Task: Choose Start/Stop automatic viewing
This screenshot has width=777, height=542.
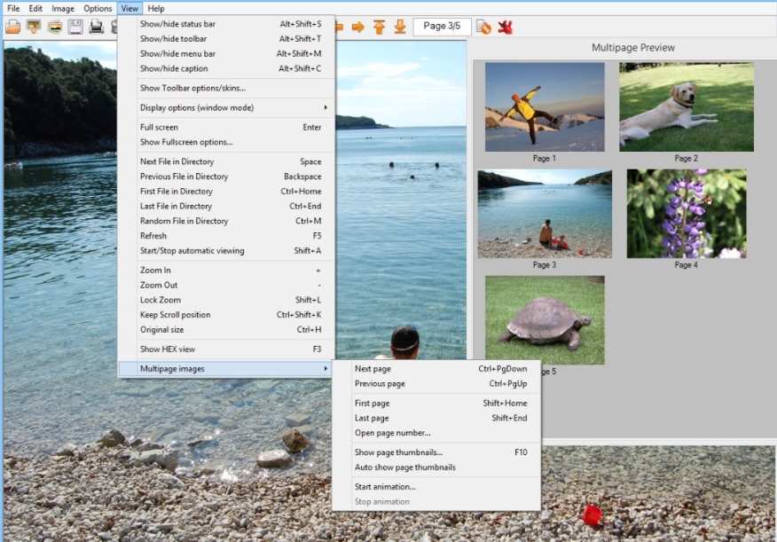Action: click(x=226, y=251)
